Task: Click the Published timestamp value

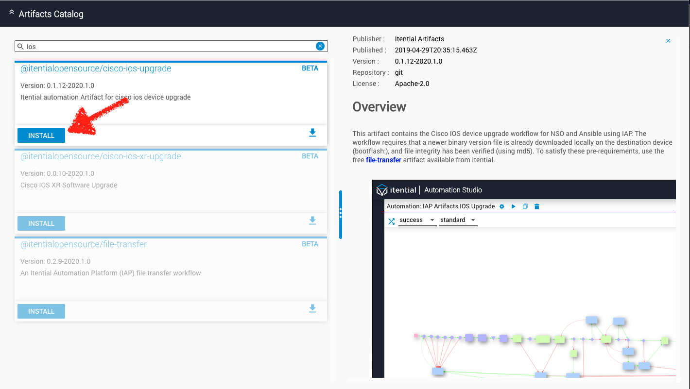Action: coord(436,50)
